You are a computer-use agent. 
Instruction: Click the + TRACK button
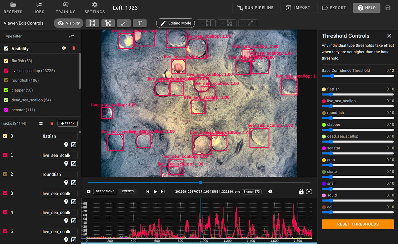[x=67, y=123]
